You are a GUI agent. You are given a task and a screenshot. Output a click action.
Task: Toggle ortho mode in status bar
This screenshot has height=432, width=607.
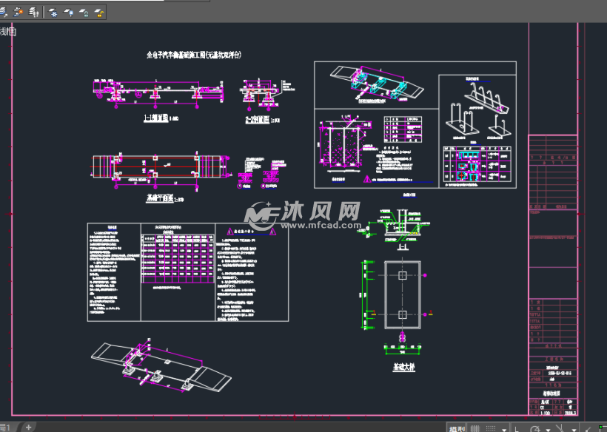point(516,428)
